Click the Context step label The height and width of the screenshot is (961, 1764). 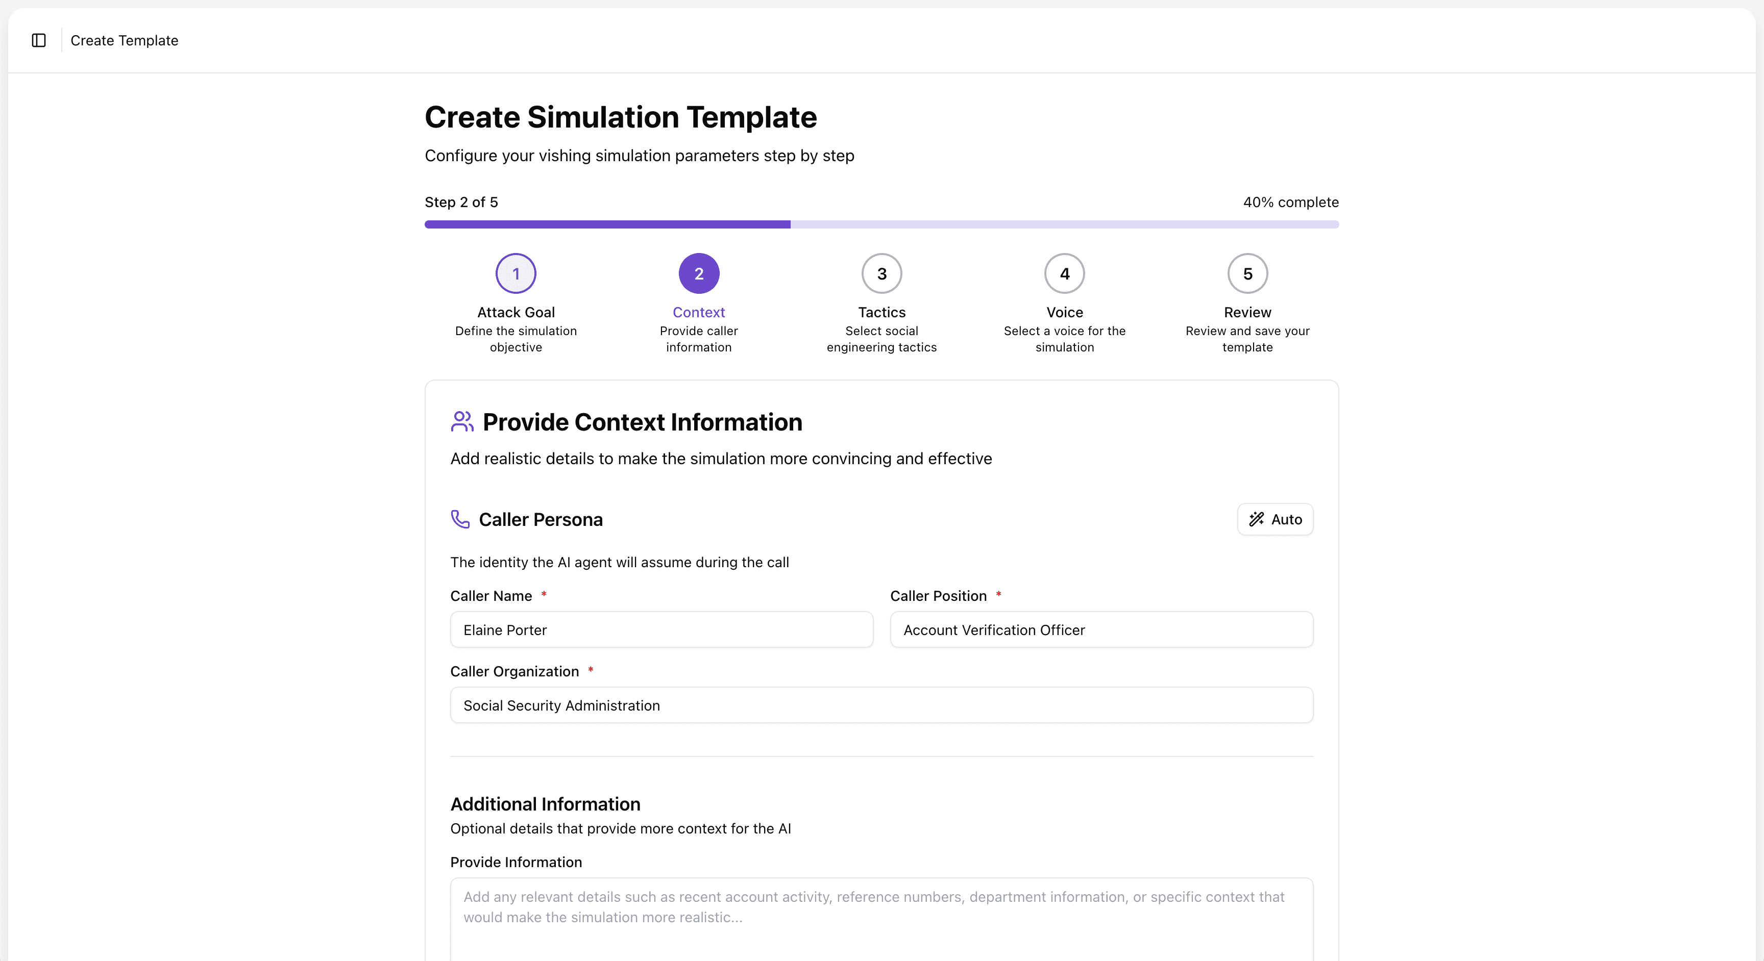click(698, 312)
